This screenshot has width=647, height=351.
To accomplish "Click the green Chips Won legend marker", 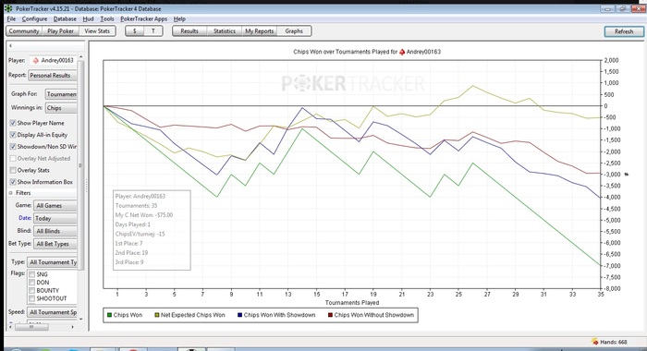I will pyautogui.click(x=109, y=315).
